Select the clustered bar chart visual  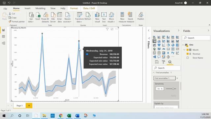click(164, 37)
